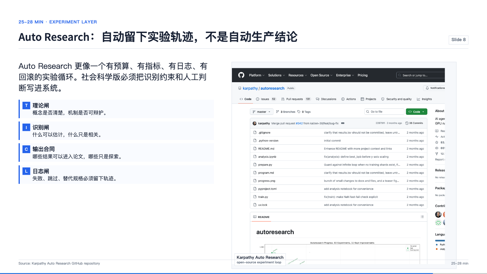Switch to the Pull requests tab
Screen dimensions: 487x274
click(296, 99)
